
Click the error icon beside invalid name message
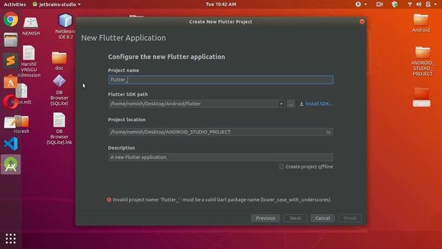pyautogui.click(x=109, y=200)
